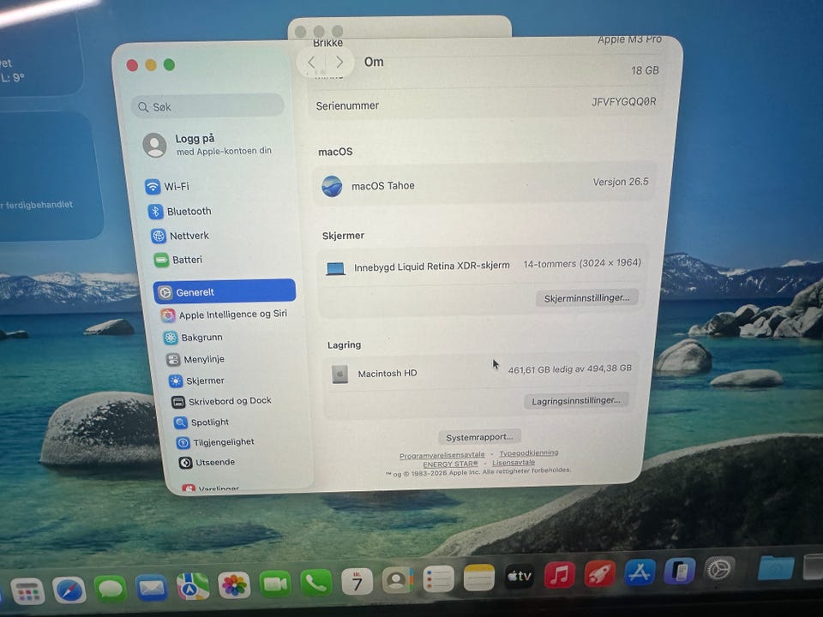Click System Settings gear in Dock
Image resolution: width=823 pixels, height=617 pixels.
click(x=718, y=569)
